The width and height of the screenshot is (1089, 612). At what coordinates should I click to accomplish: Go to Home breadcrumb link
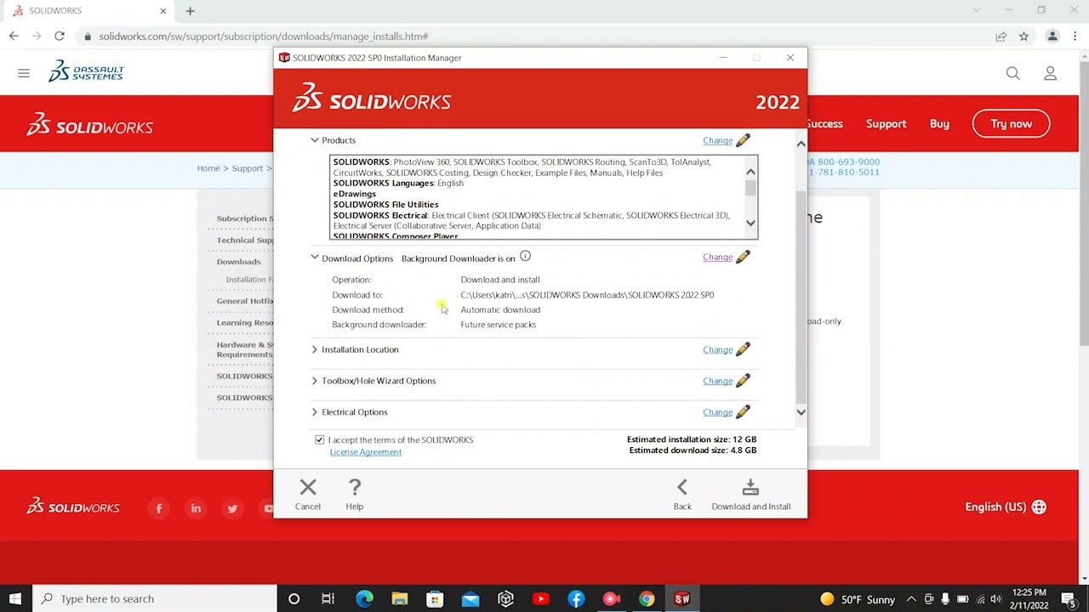pos(208,168)
